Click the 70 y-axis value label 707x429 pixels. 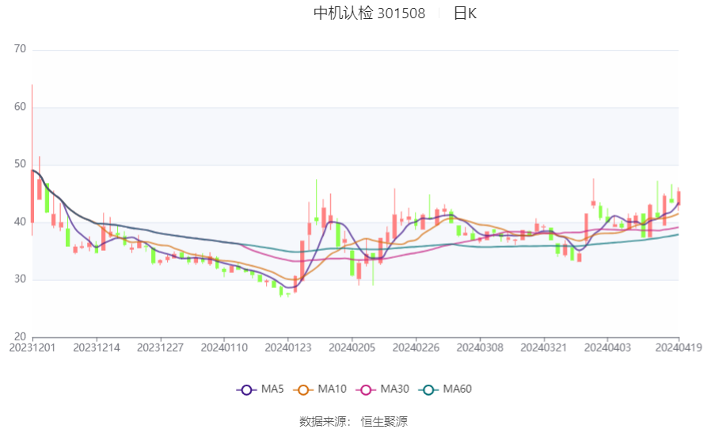pos(20,48)
